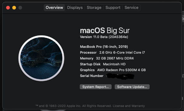Click the Memory label
184x111 pixels.
coord(86,58)
